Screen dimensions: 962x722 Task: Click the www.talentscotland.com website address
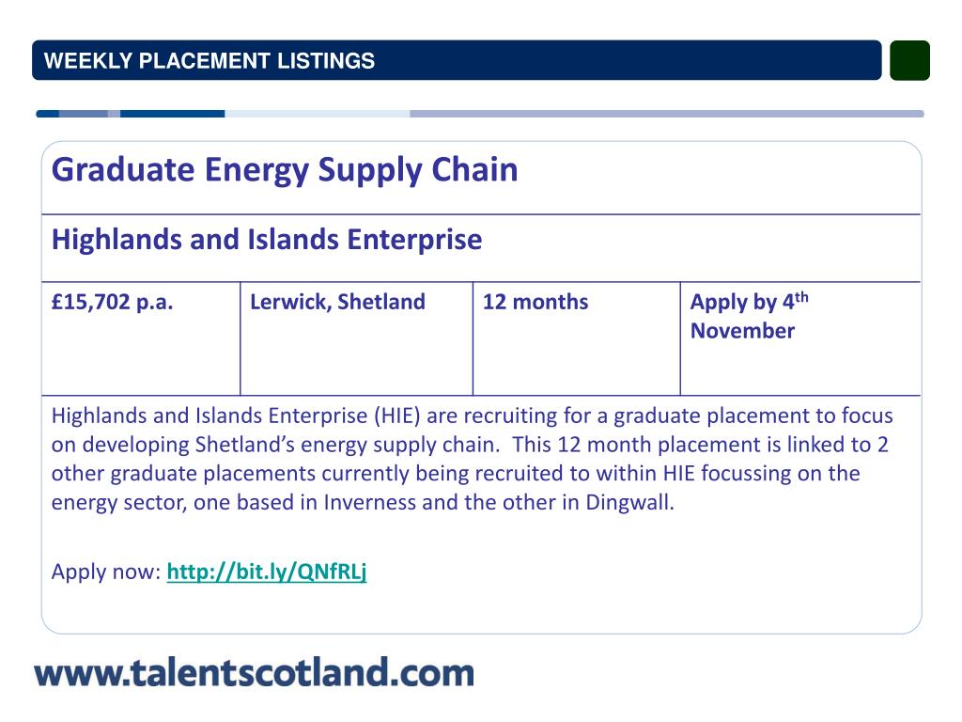tap(254, 672)
